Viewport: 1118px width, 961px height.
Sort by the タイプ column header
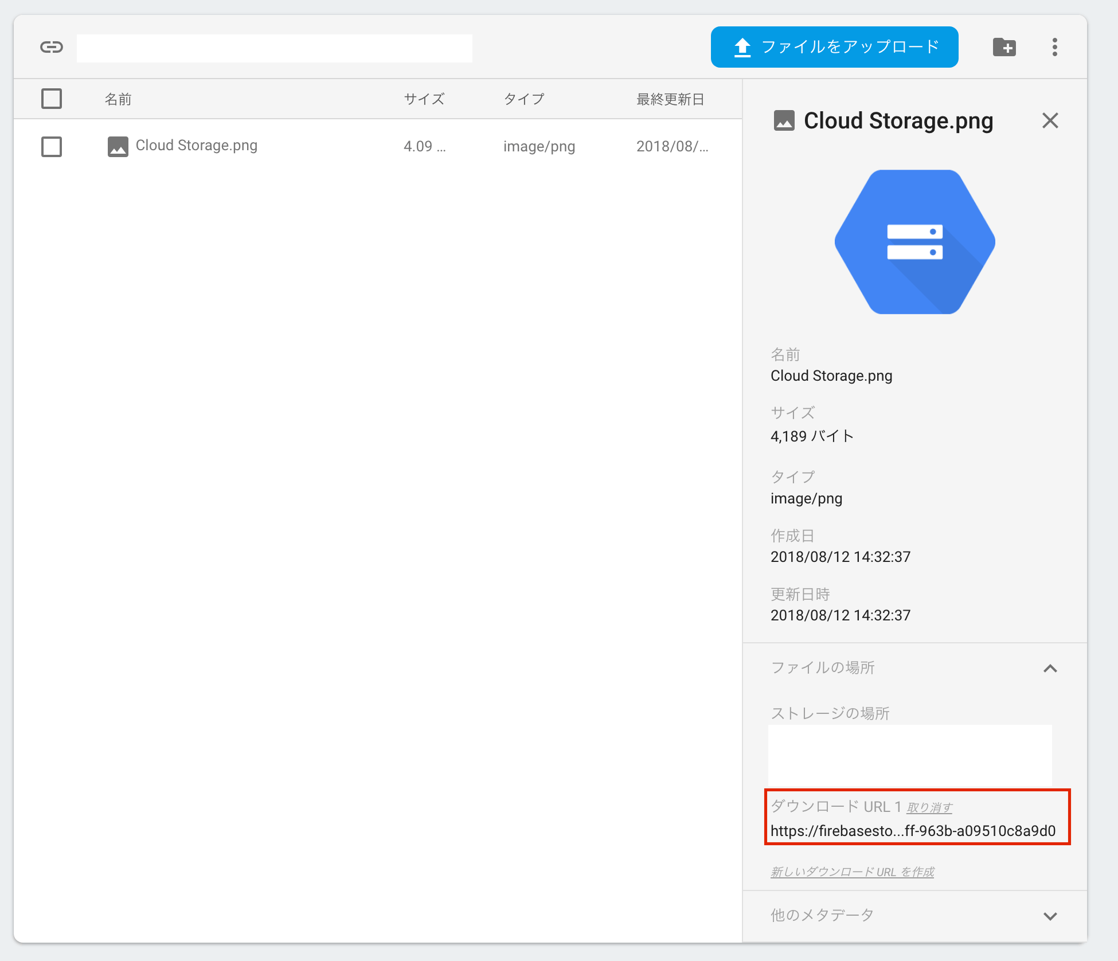pyautogui.click(x=524, y=99)
